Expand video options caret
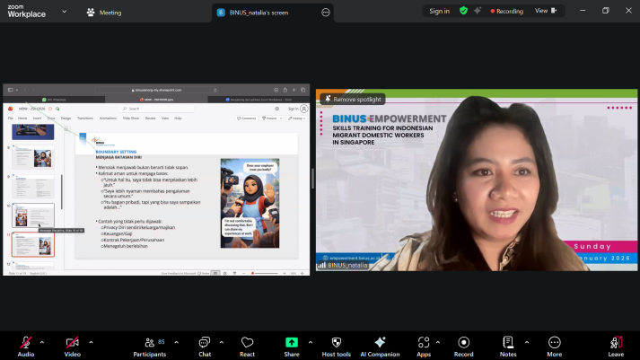Image resolution: width=640 pixels, height=360 pixels. [x=89, y=341]
